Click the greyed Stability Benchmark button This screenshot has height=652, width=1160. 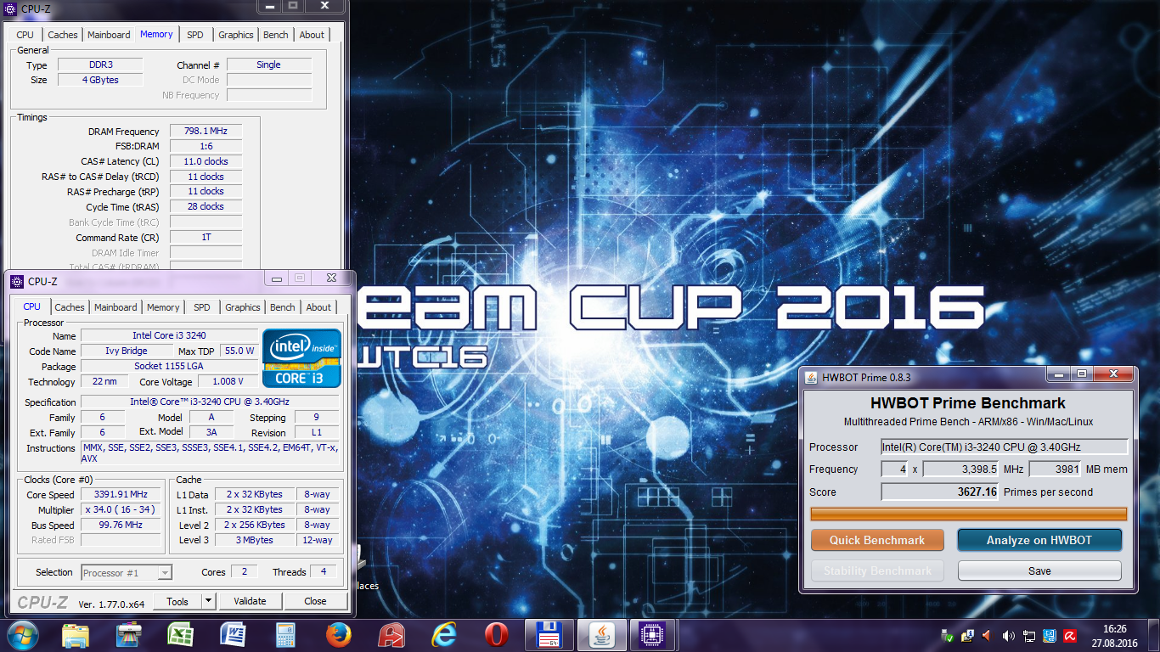point(877,571)
